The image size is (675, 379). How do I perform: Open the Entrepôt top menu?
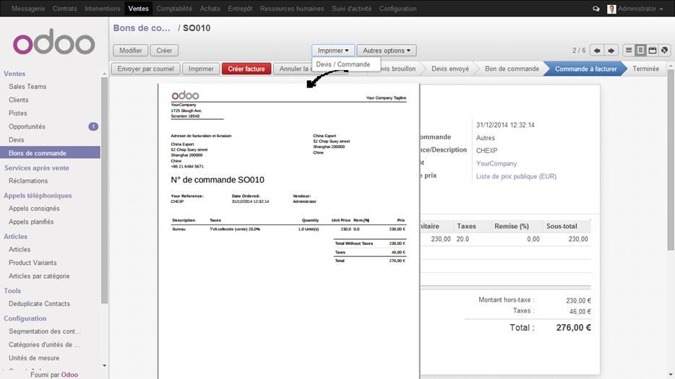(240, 9)
